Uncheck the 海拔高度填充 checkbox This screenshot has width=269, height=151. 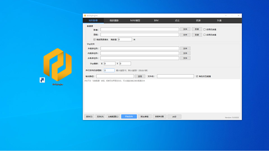(x=94, y=39)
